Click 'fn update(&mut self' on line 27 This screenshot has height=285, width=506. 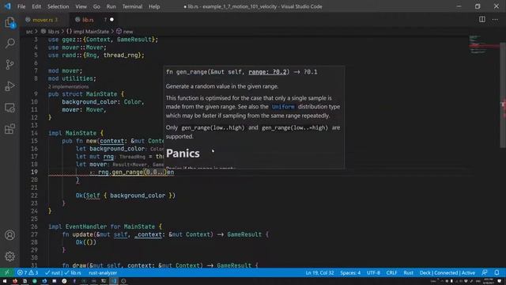point(95,234)
